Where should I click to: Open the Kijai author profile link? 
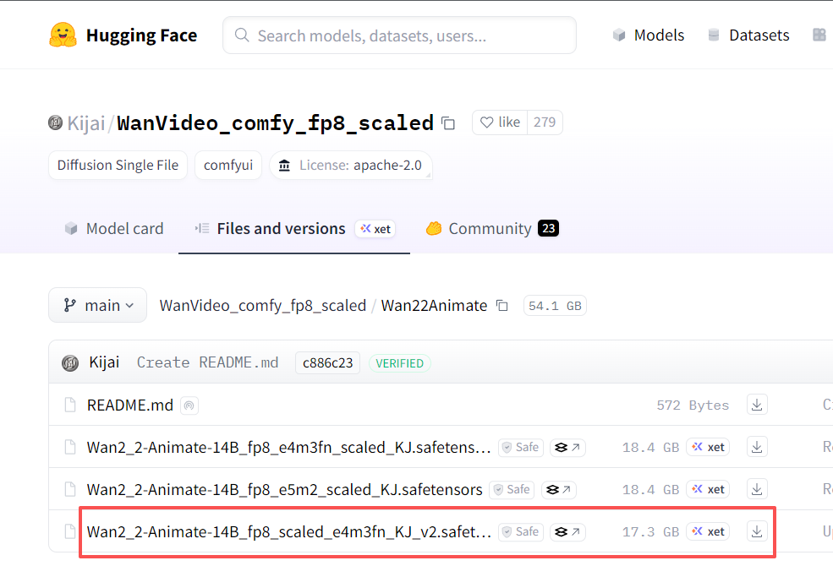(86, 123)
